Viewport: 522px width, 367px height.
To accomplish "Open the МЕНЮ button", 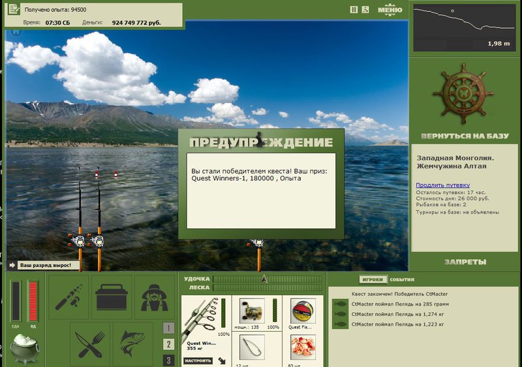I will click(x=390, y=10).
